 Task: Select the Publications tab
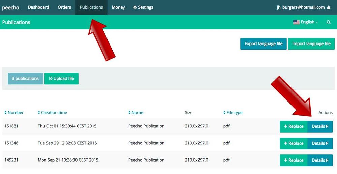[x=91, y=7]
